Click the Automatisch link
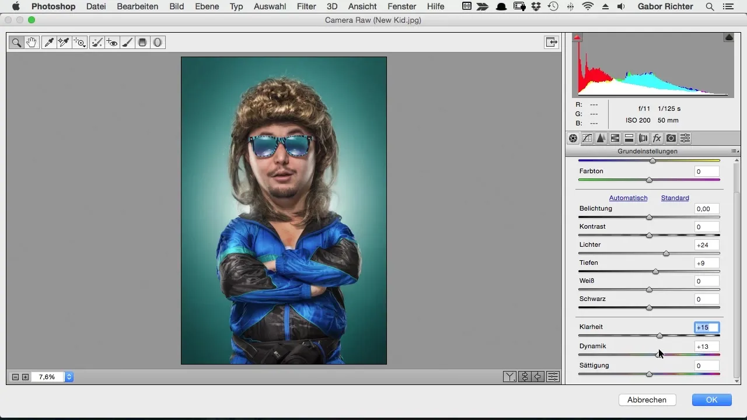The width and height of the screenshot is (747, 420). pyautogui.click(x=628, y=198)
